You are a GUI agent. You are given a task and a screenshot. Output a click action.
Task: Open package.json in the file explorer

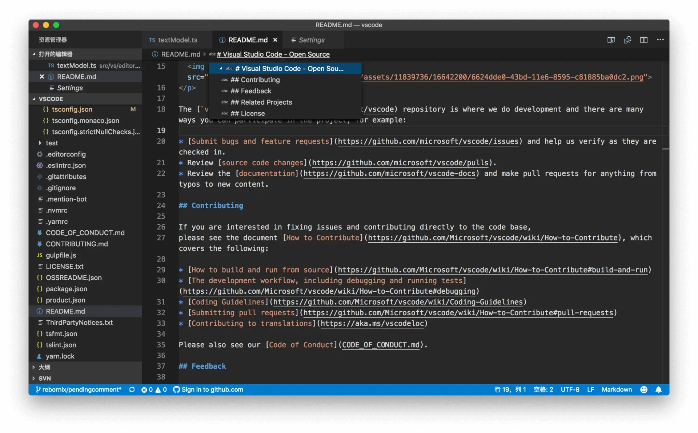[x=66, y=289]
